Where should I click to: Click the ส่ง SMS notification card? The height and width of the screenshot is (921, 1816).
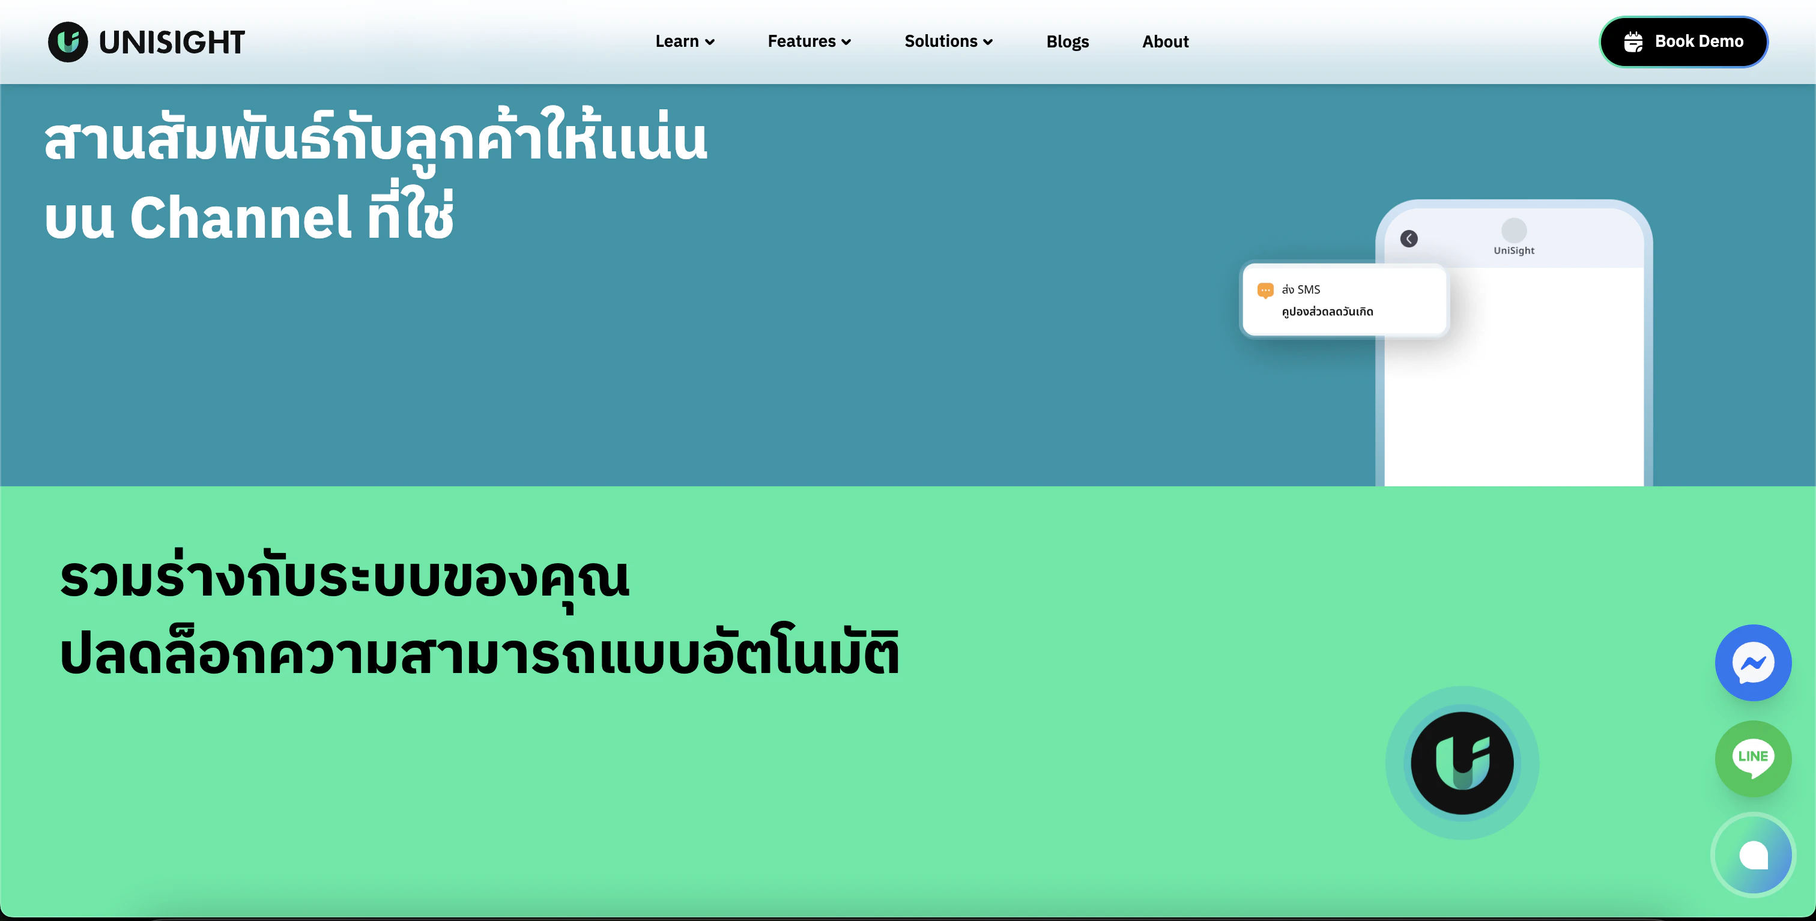1345,300
